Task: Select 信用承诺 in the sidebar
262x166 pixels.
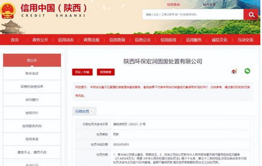Action: coord(32,139)
